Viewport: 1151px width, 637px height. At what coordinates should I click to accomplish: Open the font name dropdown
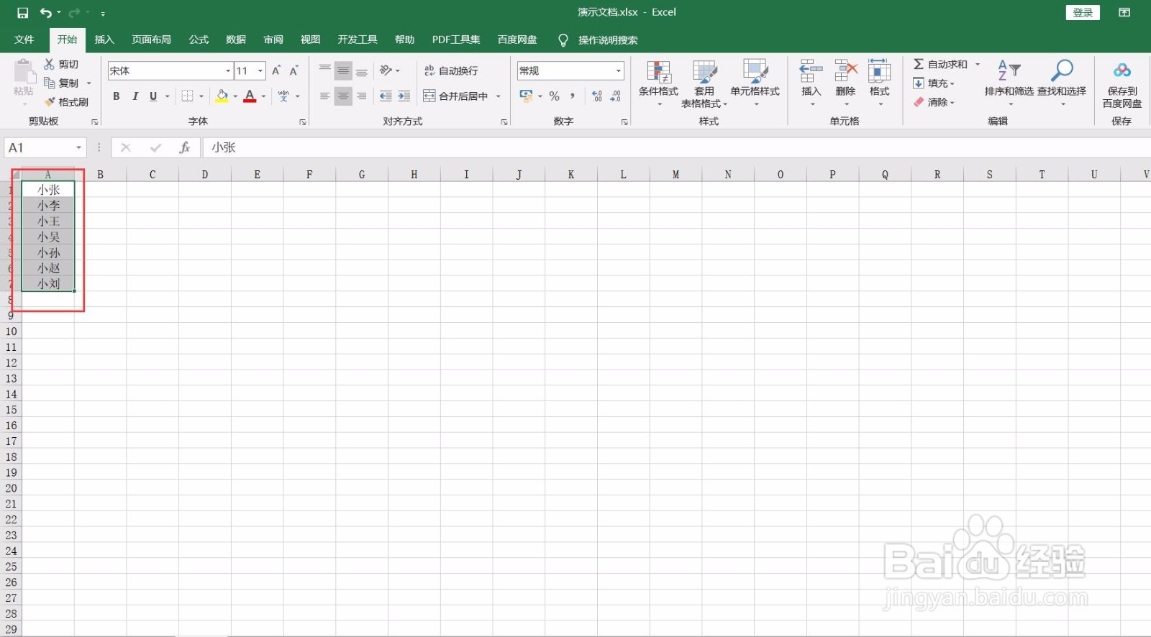coord(228,70)
